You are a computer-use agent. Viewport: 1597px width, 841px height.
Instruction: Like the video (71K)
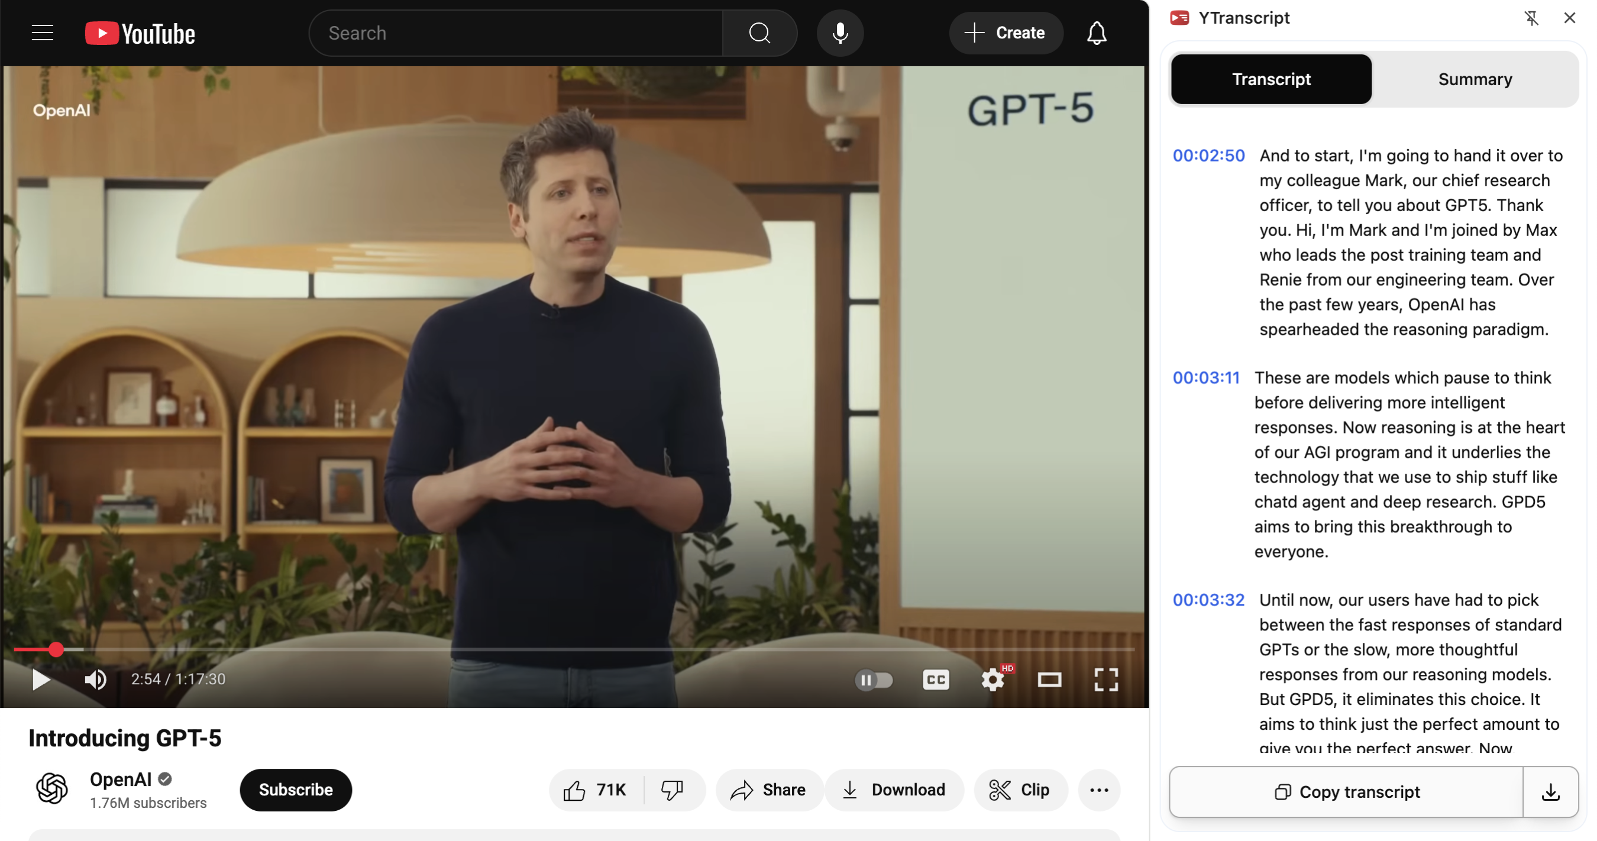596,790
